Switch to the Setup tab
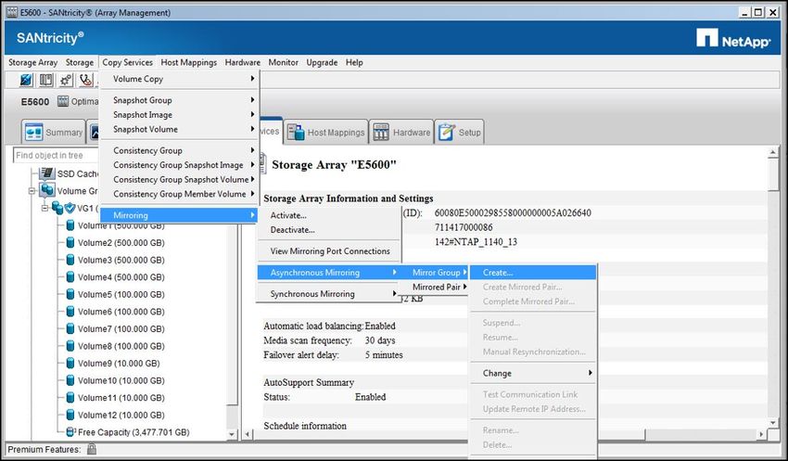Viewport: 788px width, 461px height. [x=459, y=133]
